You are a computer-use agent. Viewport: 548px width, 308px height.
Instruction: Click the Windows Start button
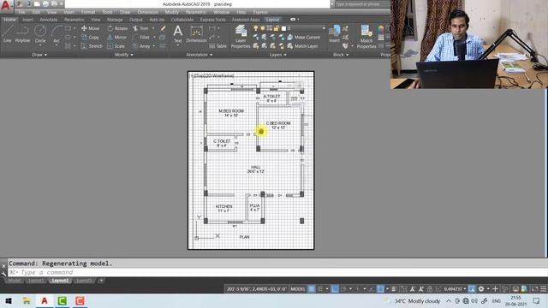9,300
